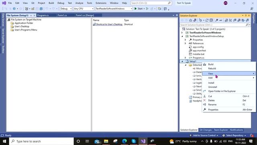Click the Visual Studio Search (Ctrl+Q) box
257x145 pixels.
[151, 3]
